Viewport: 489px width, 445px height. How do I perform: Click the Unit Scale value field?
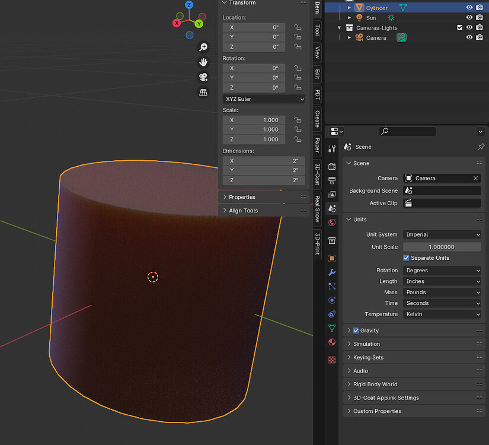[442, 247]
